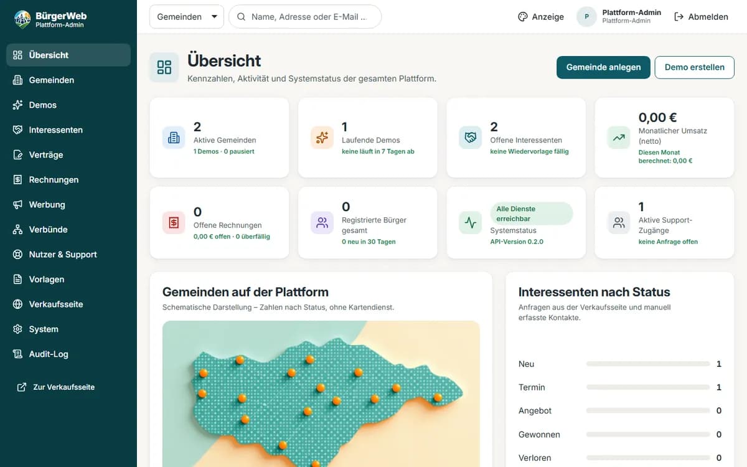Open Nutzer & Support section
747x467 pixels.
[68, 254]
